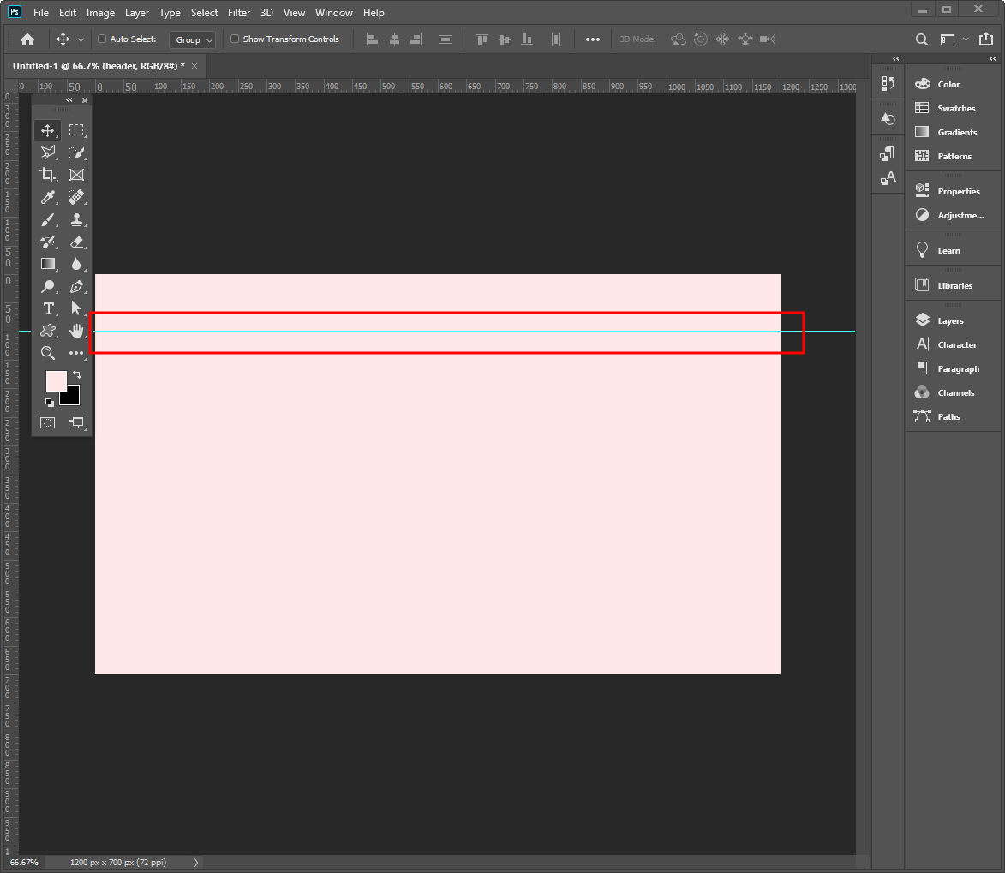
Task: Click the black background color swatch
Action: pos(72,398)
